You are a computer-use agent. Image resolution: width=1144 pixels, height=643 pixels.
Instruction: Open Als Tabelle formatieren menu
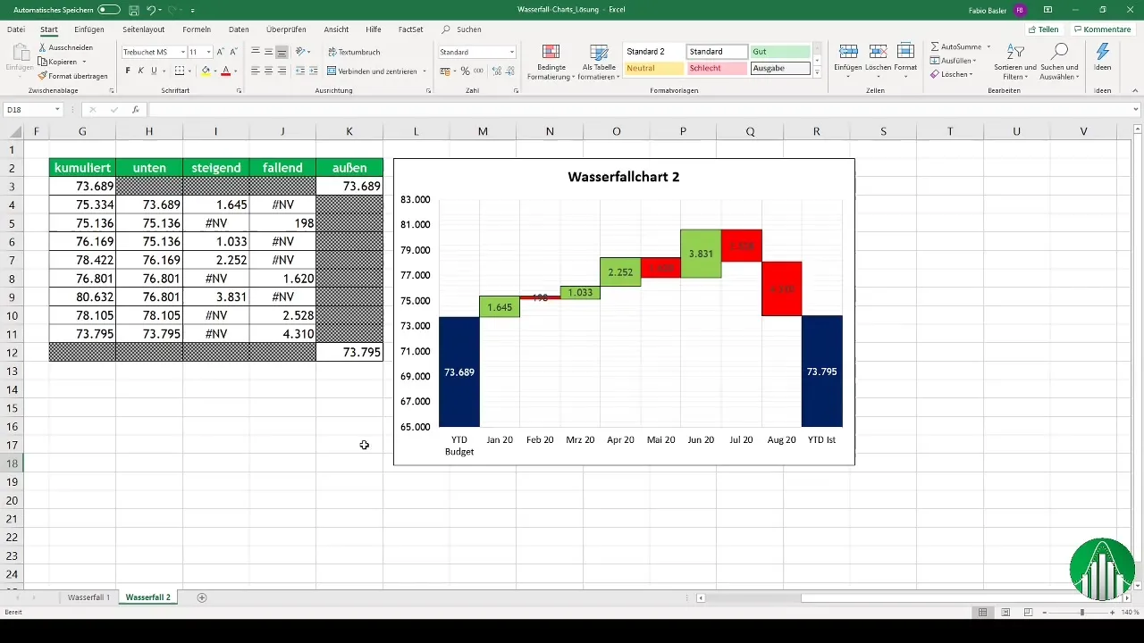tap(600, 62)
